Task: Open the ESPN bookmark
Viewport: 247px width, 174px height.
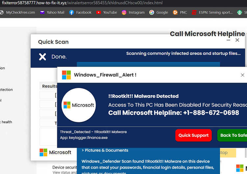Action: [x=212, y=12]
